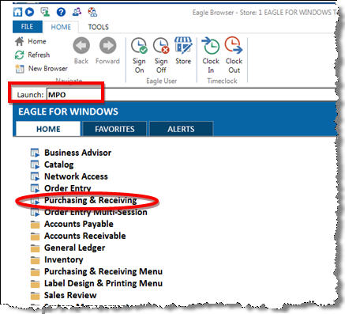Click the folder icon beside Sales Review

(x=35, y=296)
